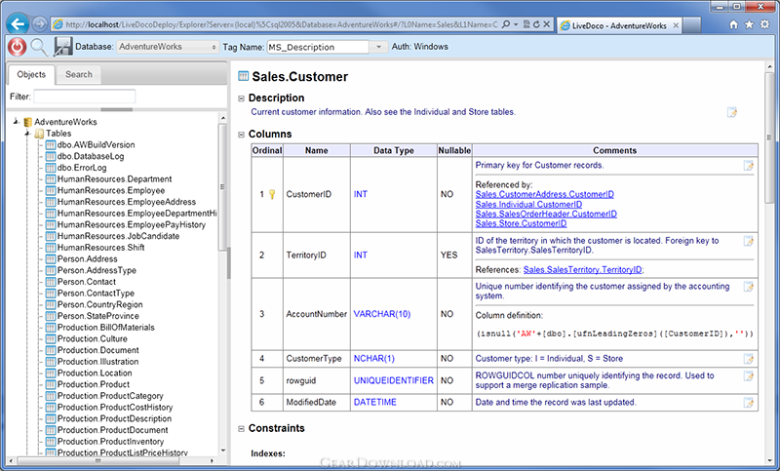This screenshot has width=780, height=471.
Task: Edit comment icon in TerritoryID row
Action: [748, 241]
